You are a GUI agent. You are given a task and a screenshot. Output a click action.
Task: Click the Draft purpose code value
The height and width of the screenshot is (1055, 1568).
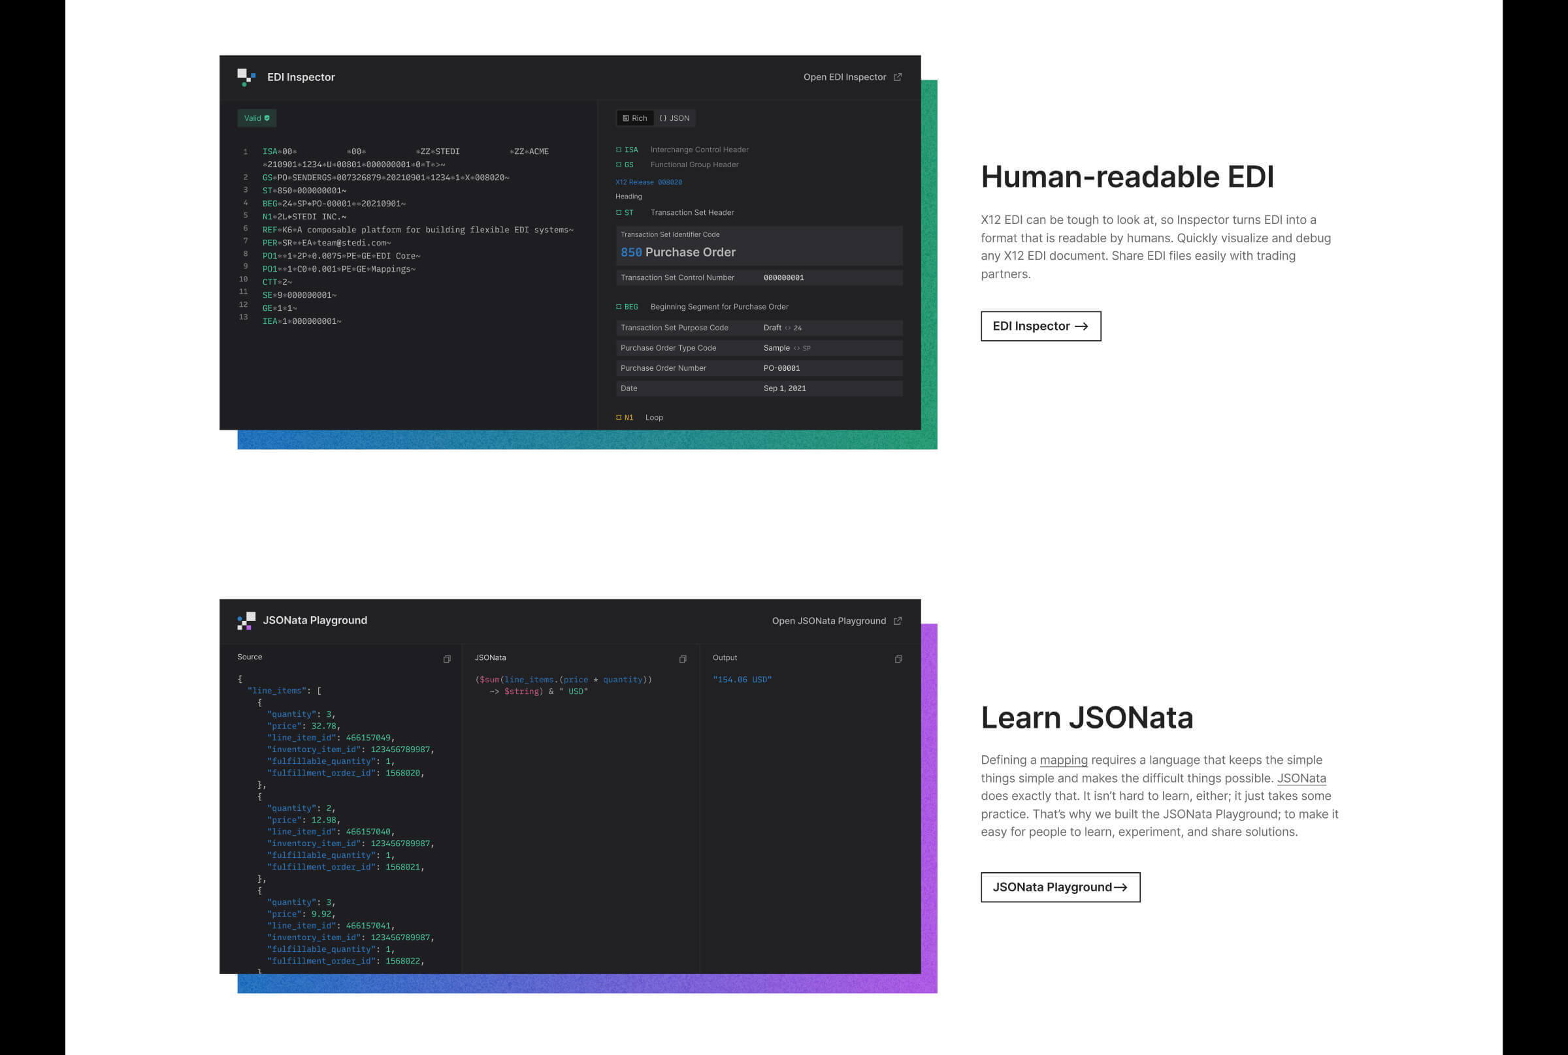pos(772,328)
